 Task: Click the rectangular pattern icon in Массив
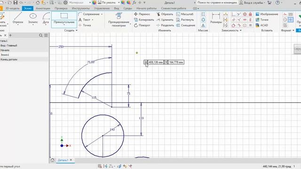(x=203, y=14)
